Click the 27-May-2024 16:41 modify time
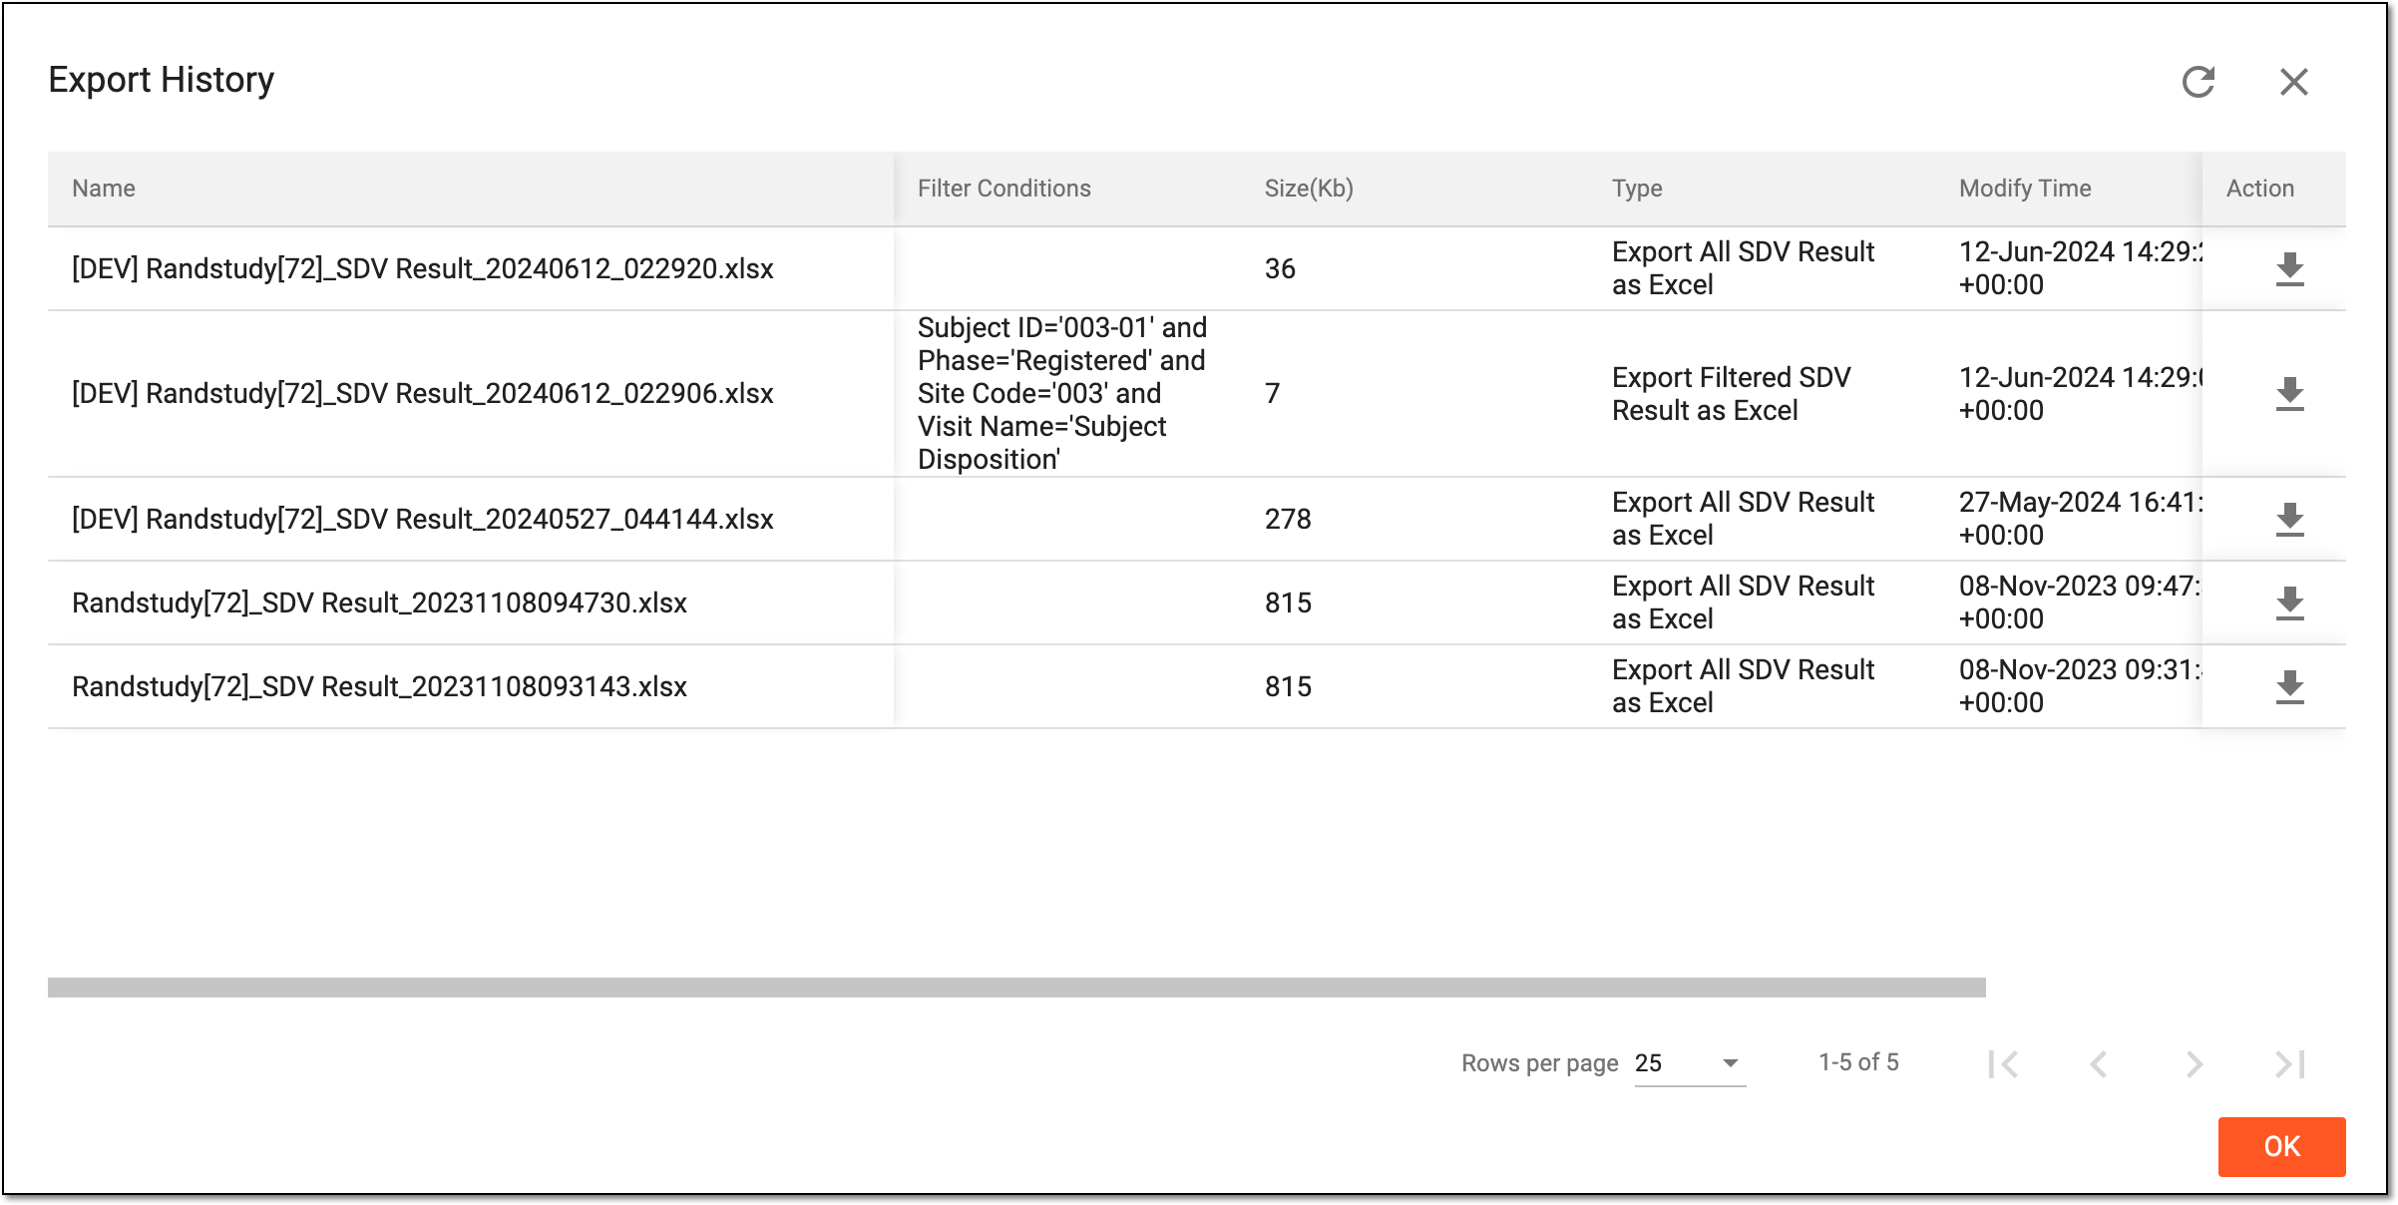 point(2081,519)
